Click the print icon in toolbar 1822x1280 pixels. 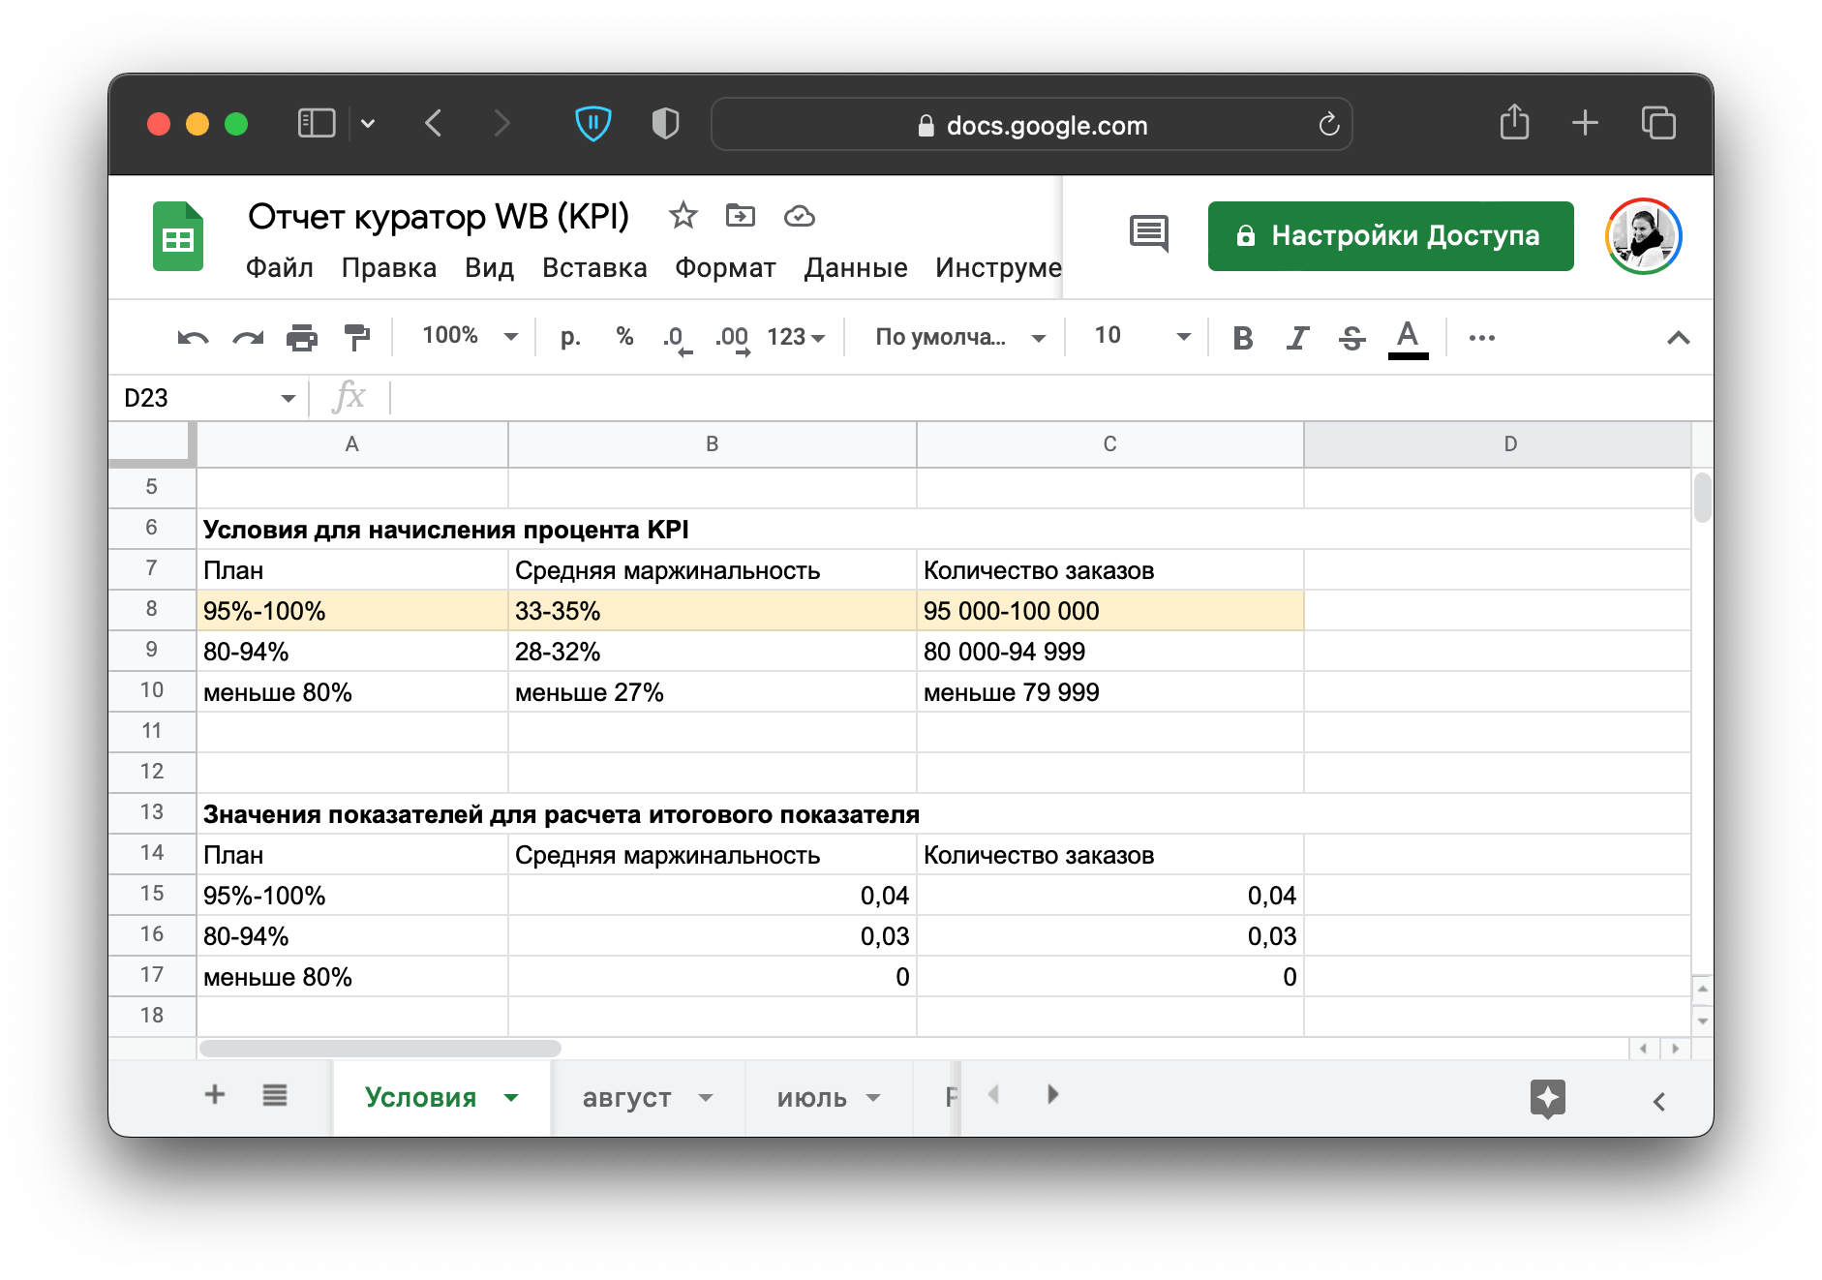pyautogui.click(x=302, y=338)
